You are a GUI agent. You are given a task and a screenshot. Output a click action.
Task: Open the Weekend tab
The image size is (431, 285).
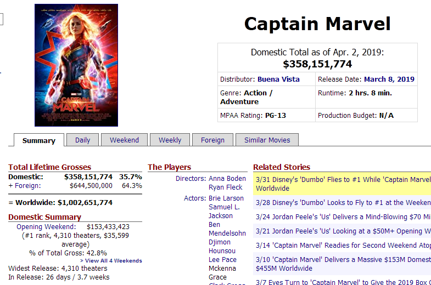(x=124, y=140)
